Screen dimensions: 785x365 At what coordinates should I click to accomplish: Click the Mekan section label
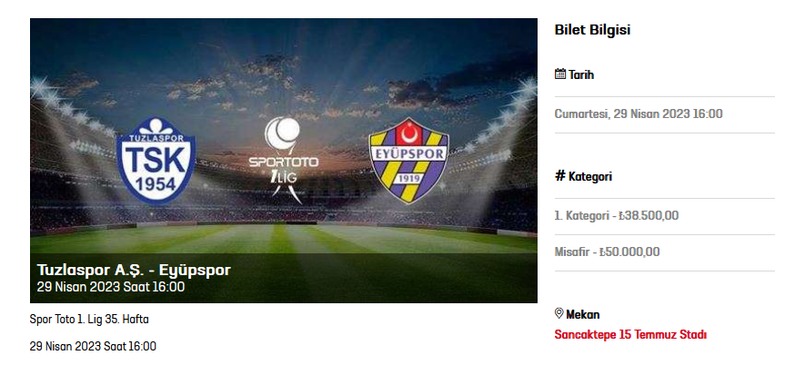[583, 314]
